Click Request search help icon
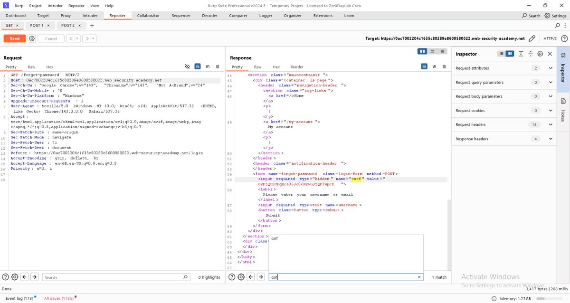The height and width of the screenshot is (303, 570). click(6, 277)
